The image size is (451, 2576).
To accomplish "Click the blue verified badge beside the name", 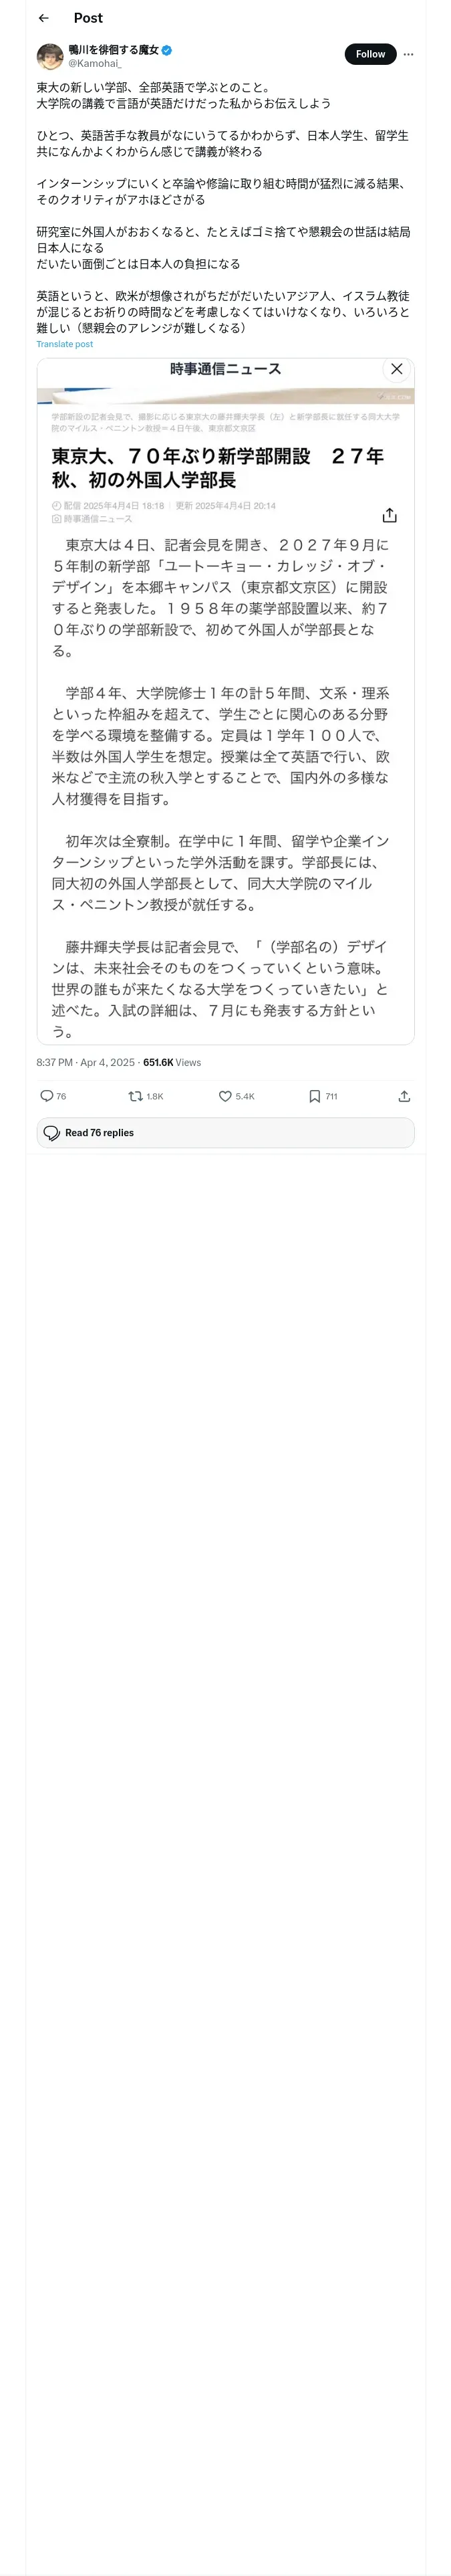I will tap(167, 49).
